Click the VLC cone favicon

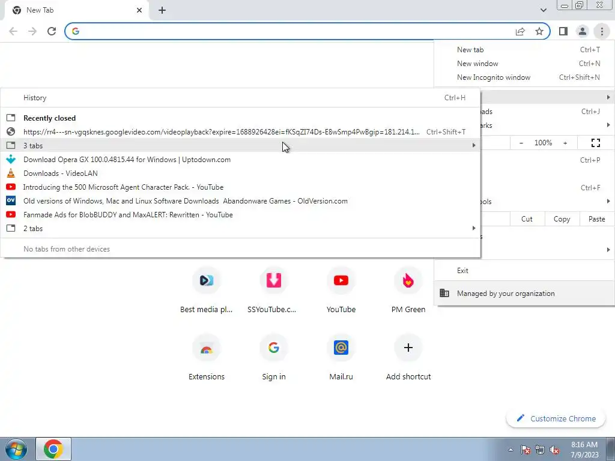point(11,173)
